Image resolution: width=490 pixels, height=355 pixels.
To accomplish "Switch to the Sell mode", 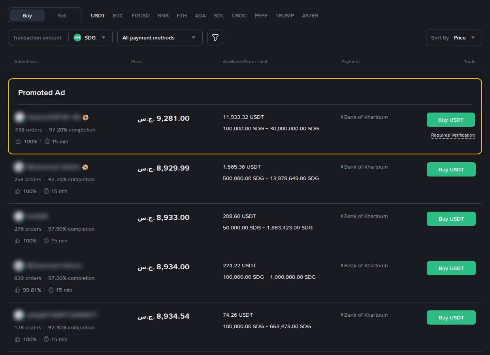I will [62, 15].
